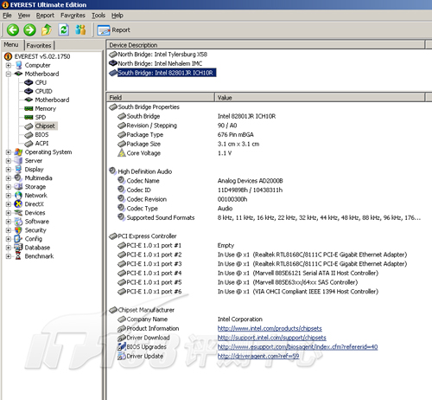The width and height of the screenshot is (432, 400).
Task: Click the Refresh toolbar icon
Action: pos(64,30)
